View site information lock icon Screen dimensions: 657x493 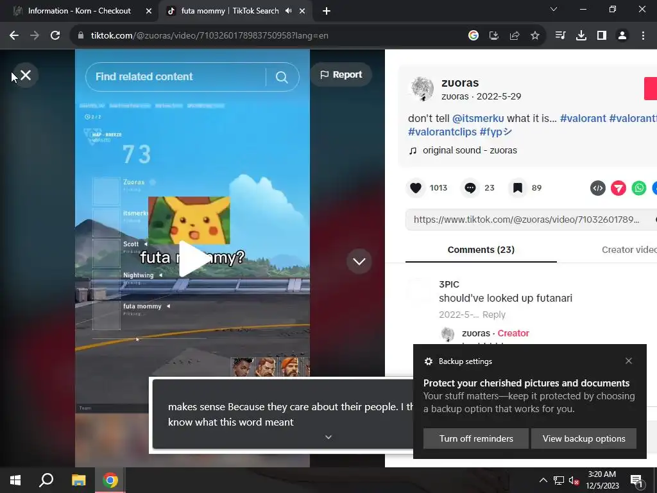[81, 36]
